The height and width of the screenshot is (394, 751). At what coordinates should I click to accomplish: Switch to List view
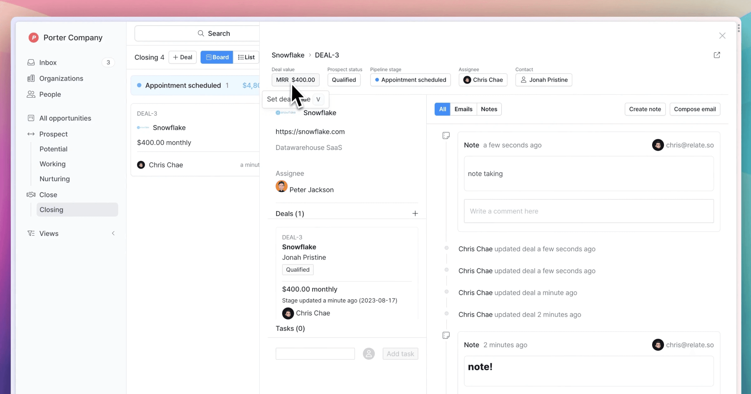pos(246,57)
